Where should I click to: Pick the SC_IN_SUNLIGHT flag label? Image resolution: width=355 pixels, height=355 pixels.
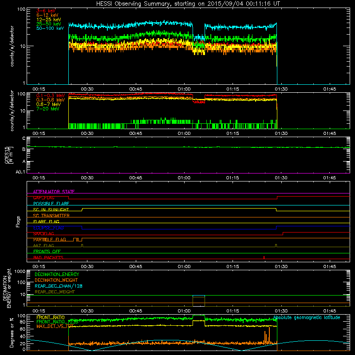click(x=51, y=209)
